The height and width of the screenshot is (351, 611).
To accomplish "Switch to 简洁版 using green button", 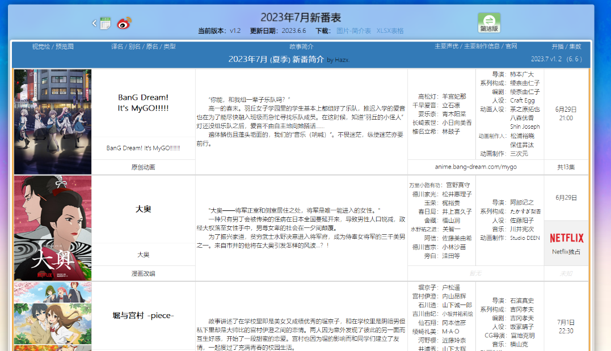I will pos(489,23).
